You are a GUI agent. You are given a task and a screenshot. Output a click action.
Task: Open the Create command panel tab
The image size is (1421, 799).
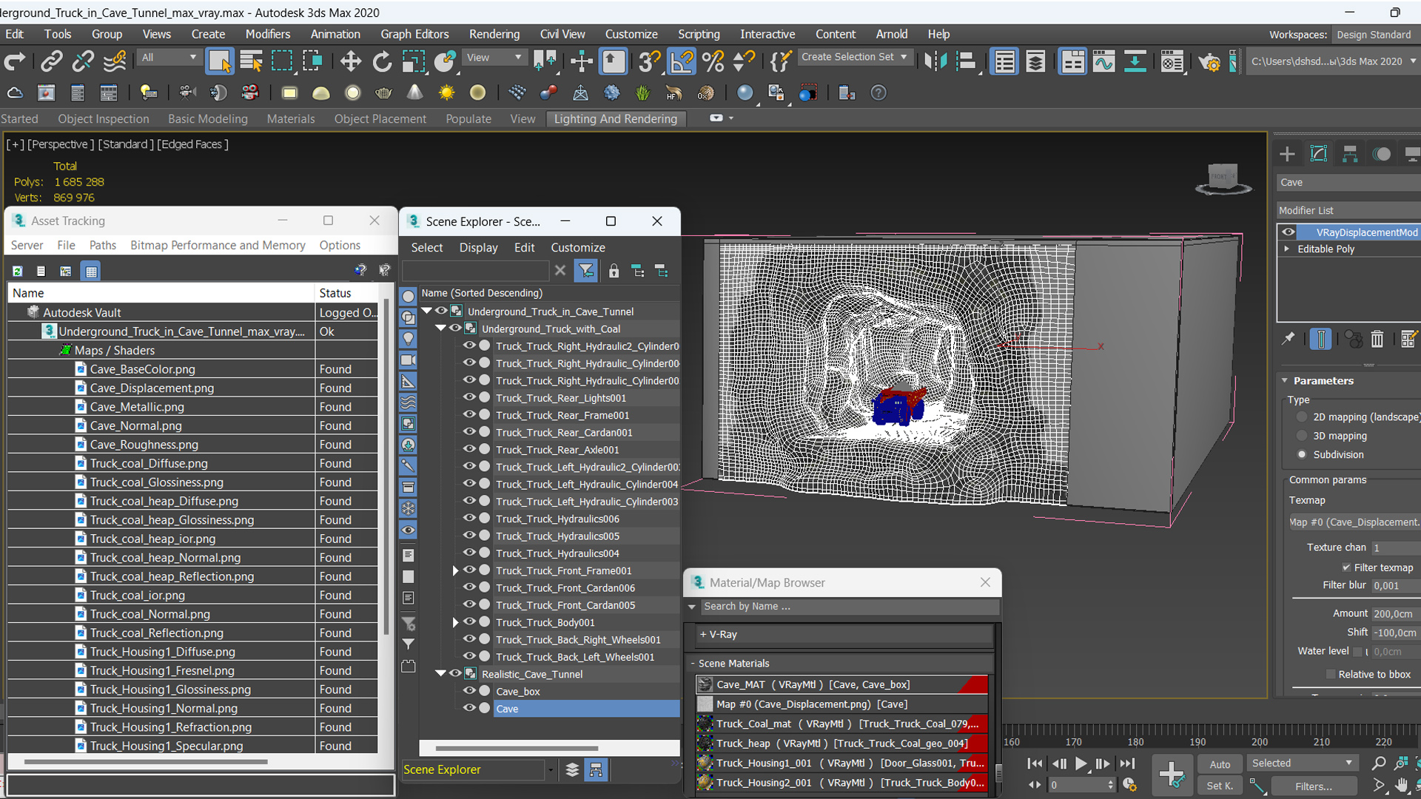(1287, 153)
